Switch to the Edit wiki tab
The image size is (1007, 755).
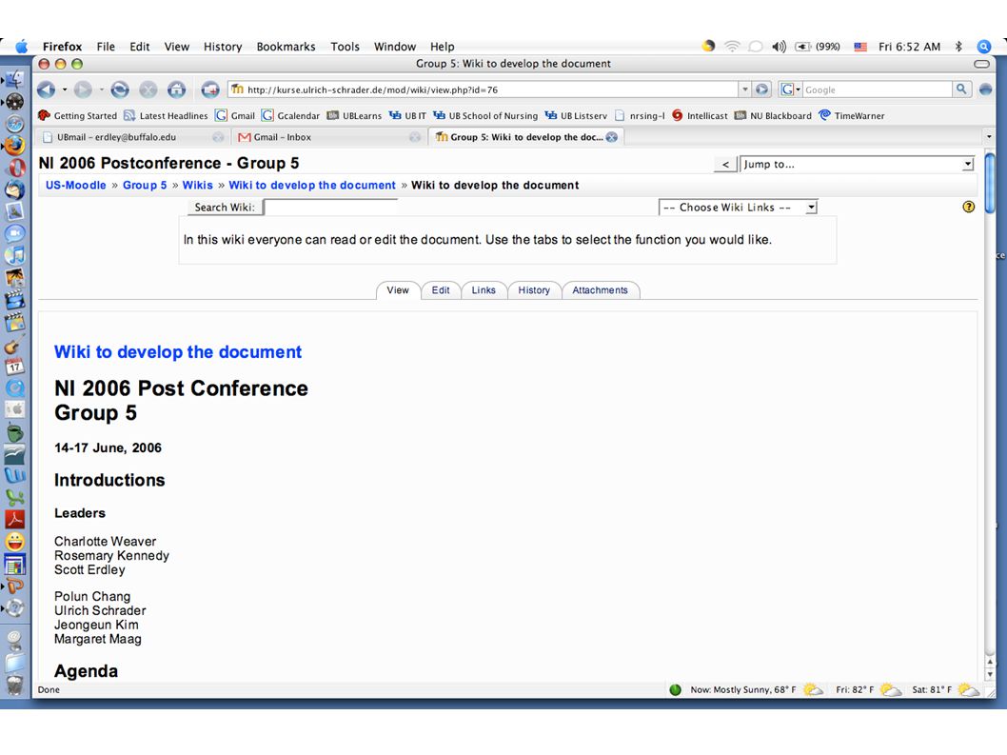(441, 289)
